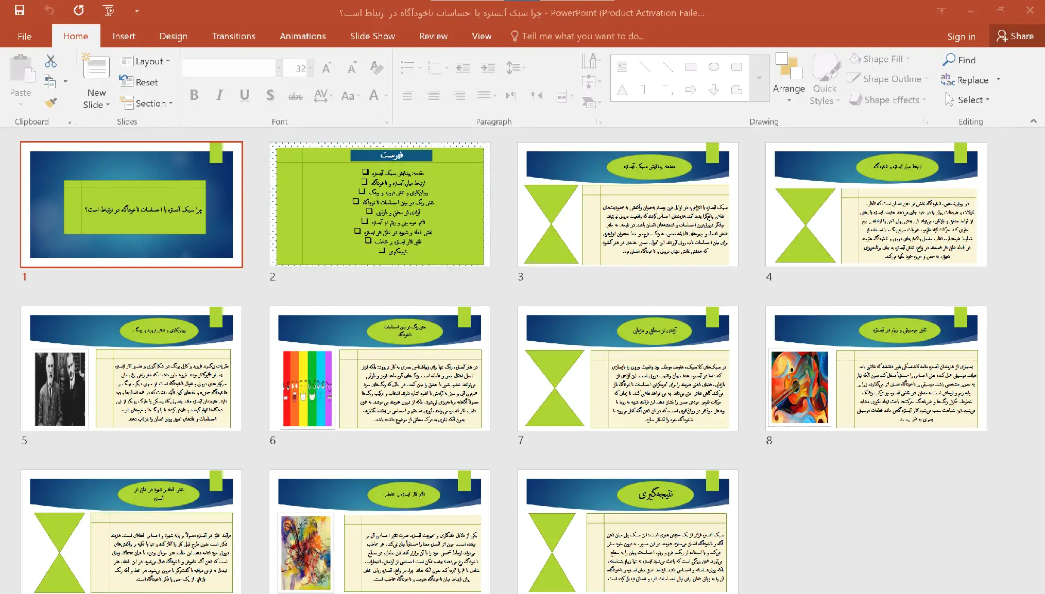This screenshot has width=1045, height=594.
Task: Click the Sign in link
Action: pyautogui.click(x=961, y=36)
